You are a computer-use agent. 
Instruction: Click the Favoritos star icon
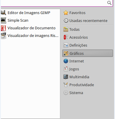(66, 13)
